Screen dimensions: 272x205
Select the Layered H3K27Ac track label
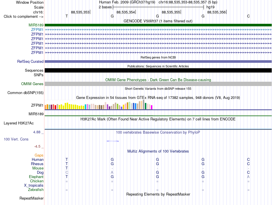(x=19, y=123)
